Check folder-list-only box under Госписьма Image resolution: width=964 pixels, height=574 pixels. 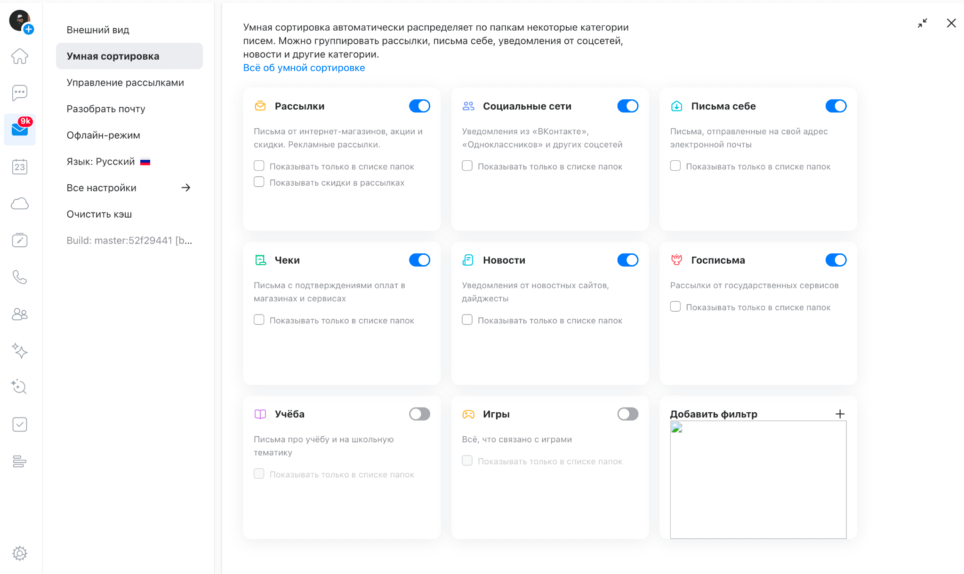pyautogui.click(x=675, y=307)
